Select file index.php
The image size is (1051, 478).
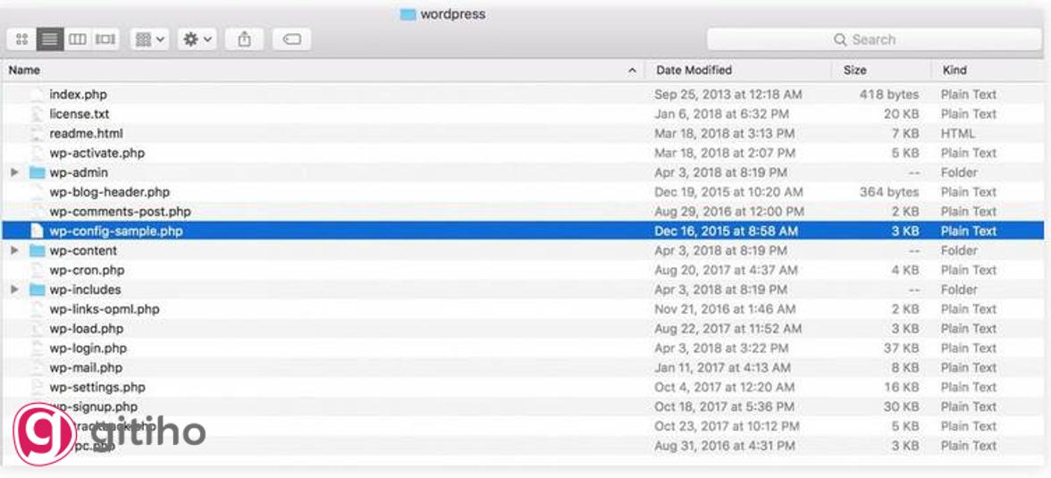coord(78,95)
